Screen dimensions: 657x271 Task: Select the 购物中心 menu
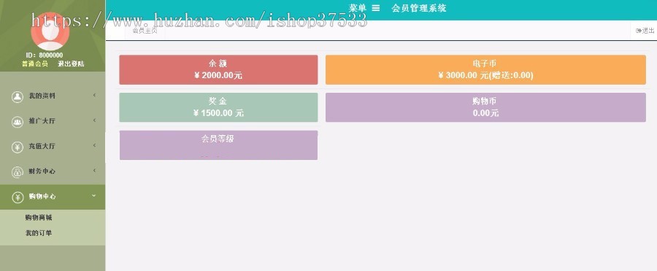click(53, 197)
